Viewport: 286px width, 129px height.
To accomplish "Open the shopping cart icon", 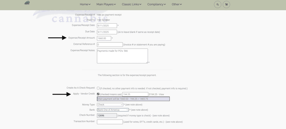I will [226, 4].
